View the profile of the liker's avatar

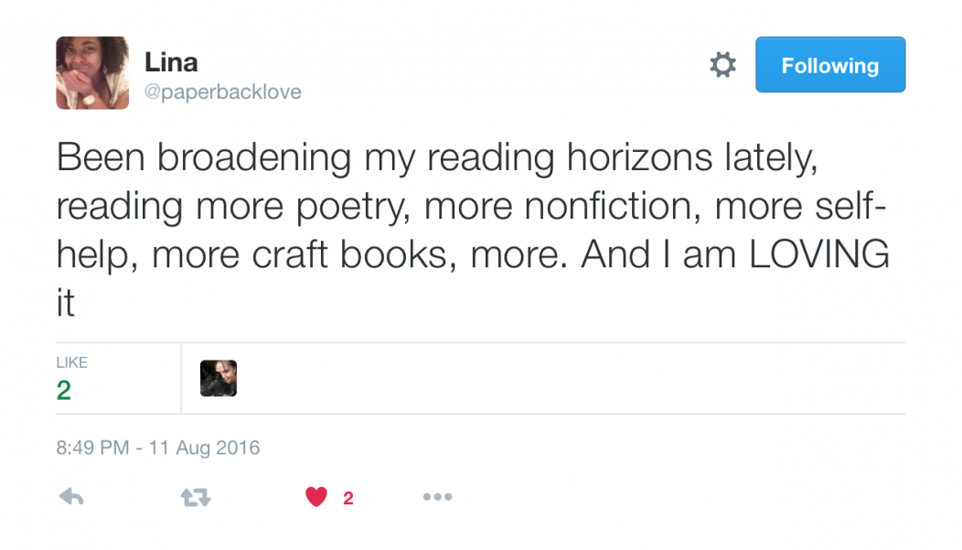[219, 378]
